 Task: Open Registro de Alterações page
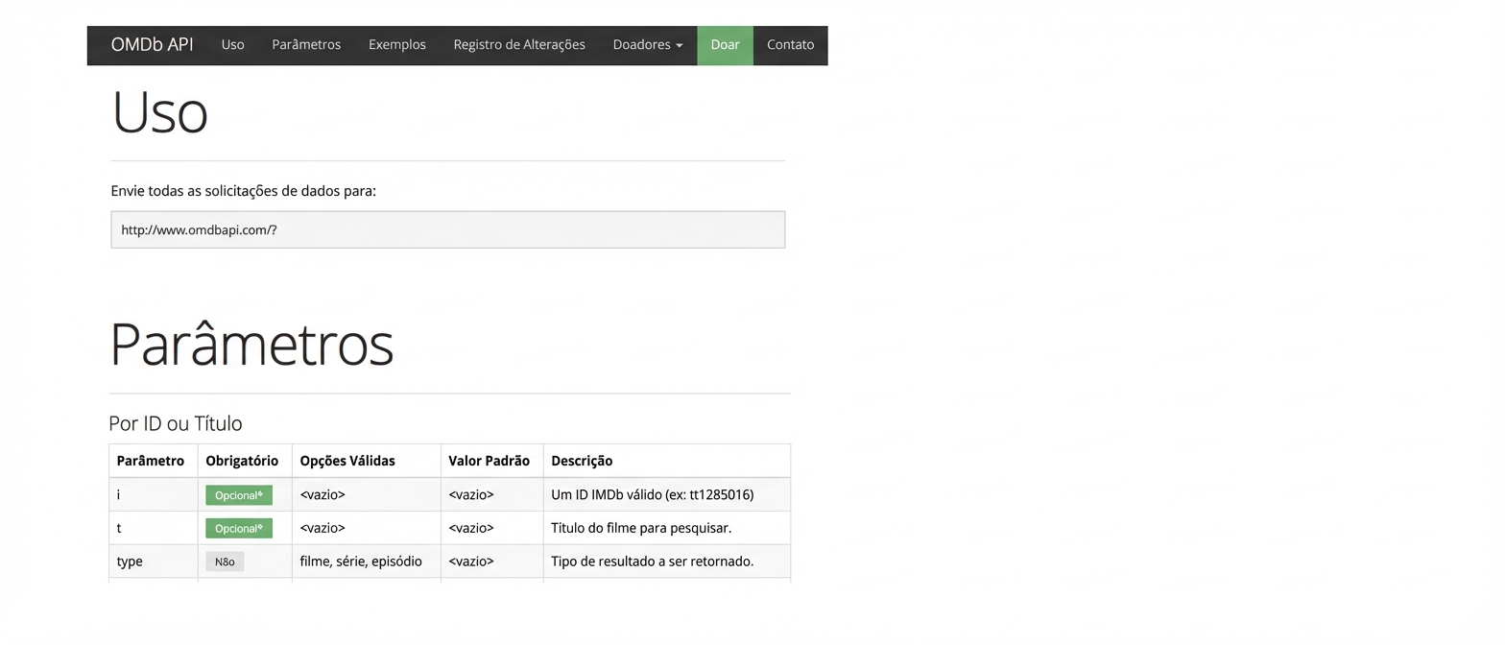click(519, 44)
